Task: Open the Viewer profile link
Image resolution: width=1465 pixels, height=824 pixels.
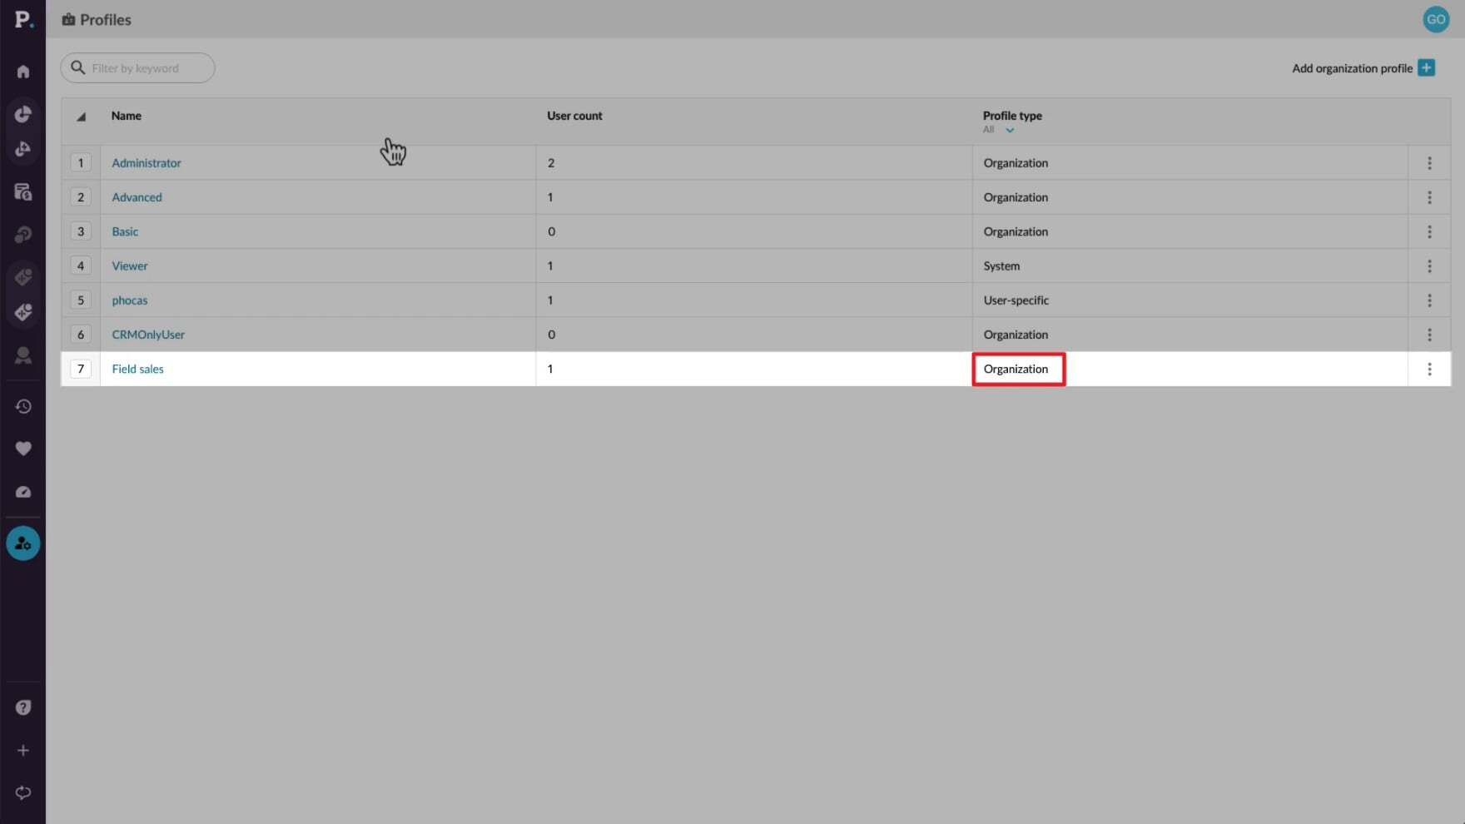Action: click(x=130, y=266)
